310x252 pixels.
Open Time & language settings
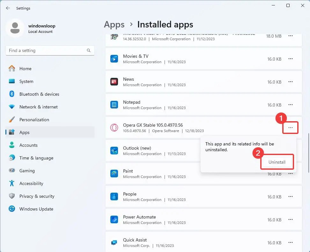(x=50, y=158)
